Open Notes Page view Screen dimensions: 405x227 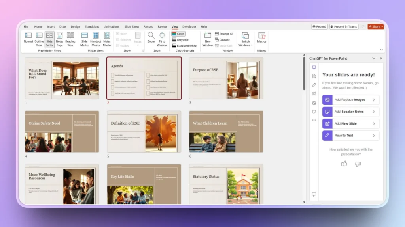point(59,39)
